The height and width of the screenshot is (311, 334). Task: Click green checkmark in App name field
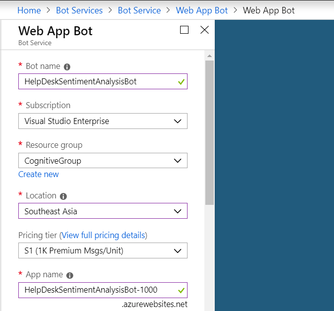click(181, 290)
